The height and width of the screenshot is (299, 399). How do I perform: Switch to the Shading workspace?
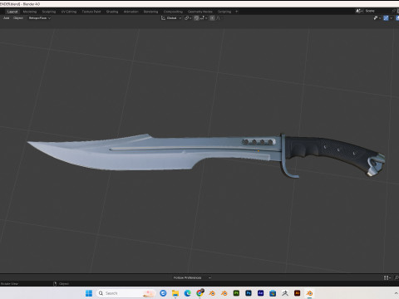click(x=112, y=12)
